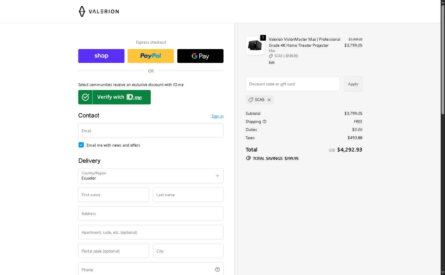Choose PayPal express checkout
445x275 pixels.
pos(151,56)
